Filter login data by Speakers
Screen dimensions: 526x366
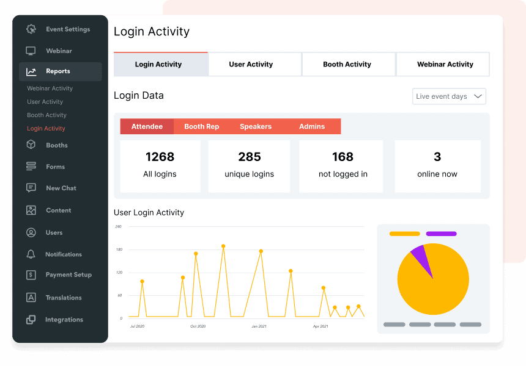[255, 126]
